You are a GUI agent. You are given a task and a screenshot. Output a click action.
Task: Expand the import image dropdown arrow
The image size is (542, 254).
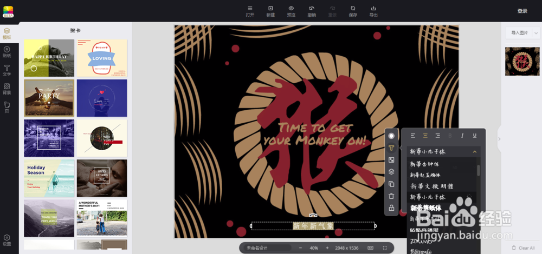[x=536, y=33]
